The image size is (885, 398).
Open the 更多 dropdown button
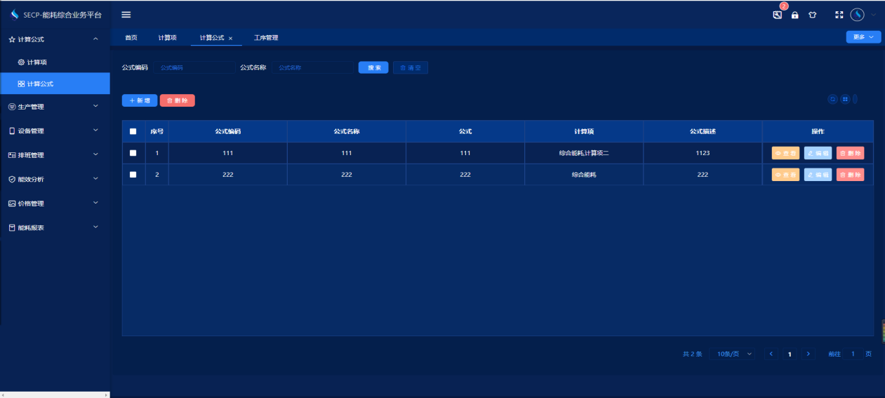pyautogui.click(x=863, y=37)
